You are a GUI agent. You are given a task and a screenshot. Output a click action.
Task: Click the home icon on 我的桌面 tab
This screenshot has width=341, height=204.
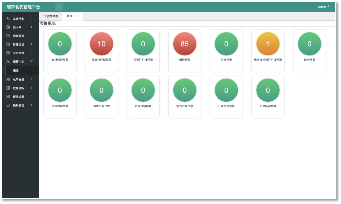click(44, 16)
